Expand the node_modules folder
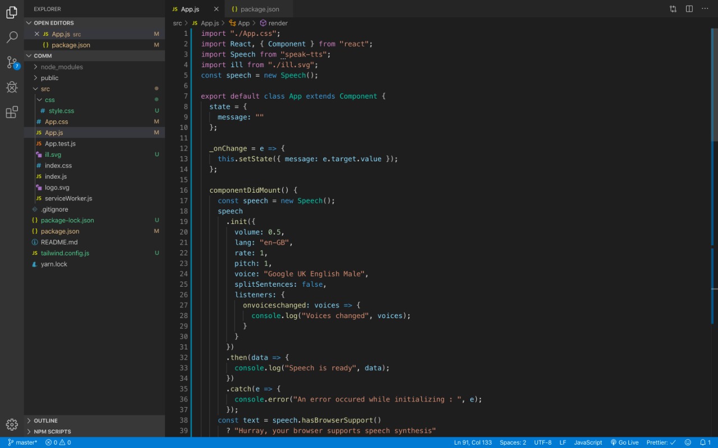718x448 pixels. [x=94, y=67]
